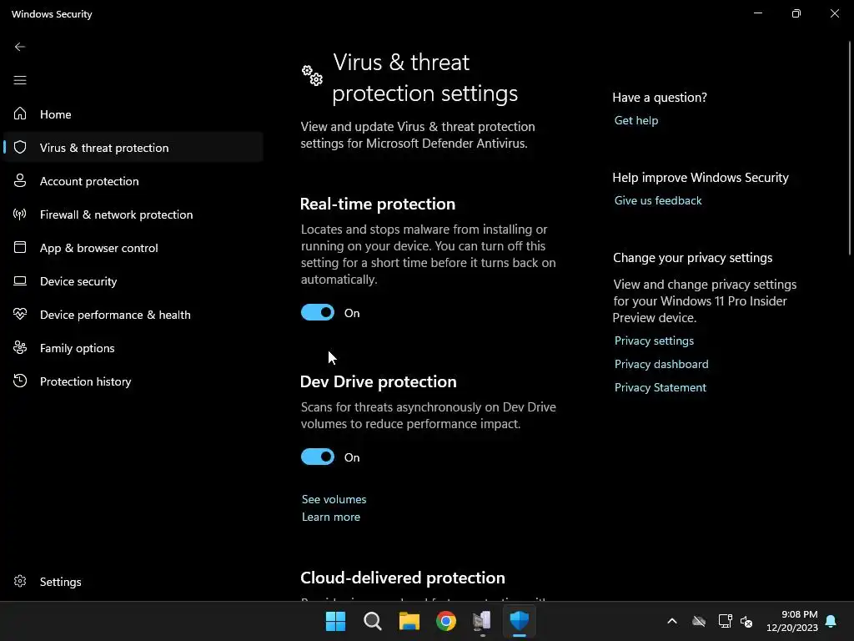Open Account protection section
Screen dimensions: 854x641
133,181
